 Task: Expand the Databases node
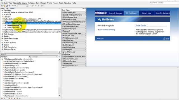coord(1,10)
